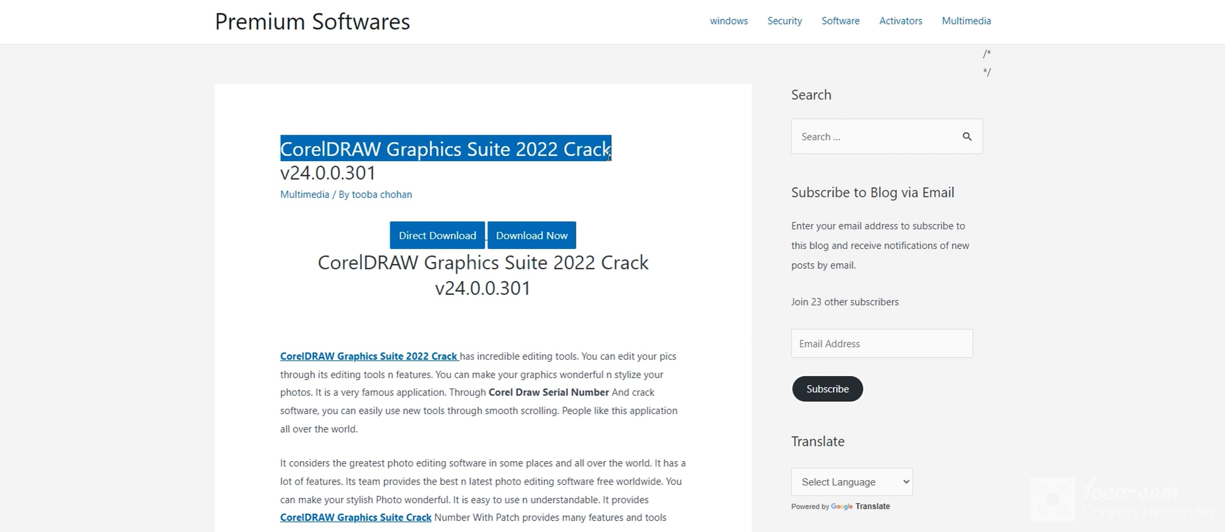Screen dimensions: 1225x532
Task: Click the Subscribe to Blog via Email heading
Action: click(x=873, y=192)
